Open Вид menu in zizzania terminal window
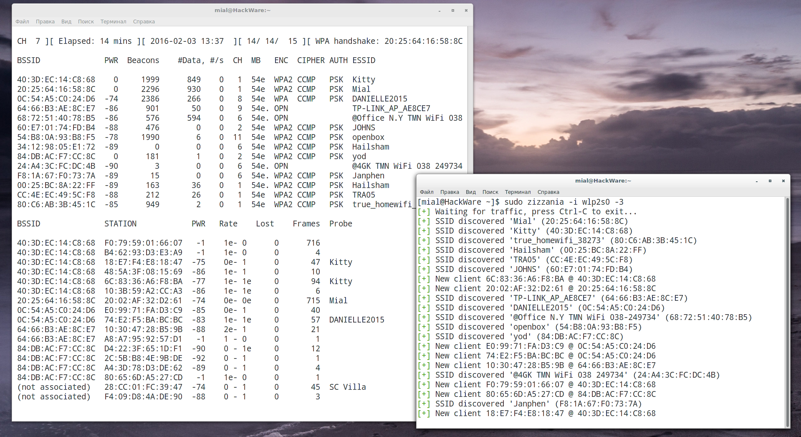 pyautogui.click(x=471, y=192)
